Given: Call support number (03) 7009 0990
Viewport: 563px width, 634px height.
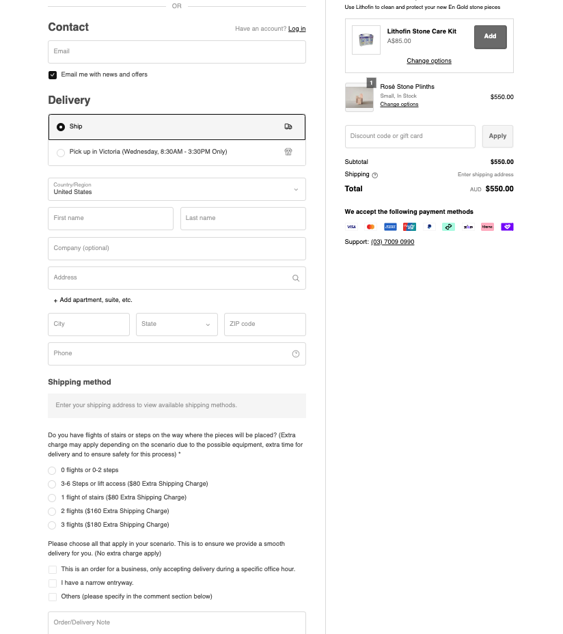Looking at the screenshot, I should [x=392, y=242].
